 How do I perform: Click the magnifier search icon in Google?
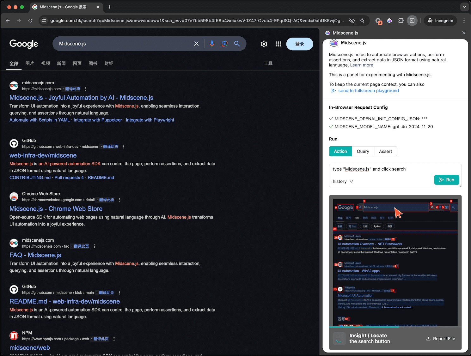point(237,44)
